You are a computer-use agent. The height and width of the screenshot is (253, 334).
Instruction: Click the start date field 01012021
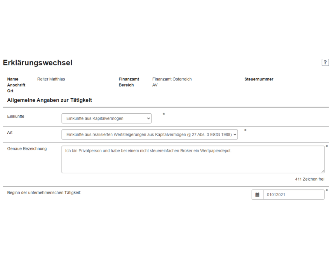294,195
